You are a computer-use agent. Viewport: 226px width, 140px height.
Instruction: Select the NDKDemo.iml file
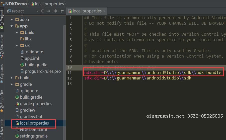(31, 130)
